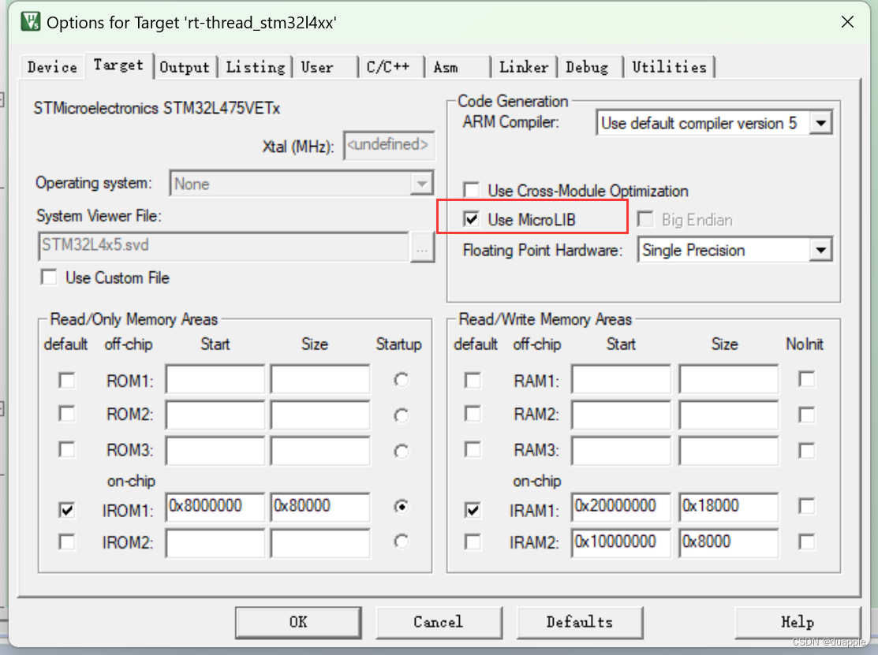Click the Xtal (MHz) input field
The height and width of the screenshot is (655, 878).
click(x=389, y=146)
